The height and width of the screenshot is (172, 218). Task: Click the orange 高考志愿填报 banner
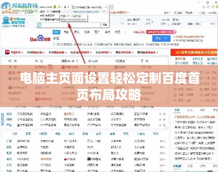pyautogui.click(x=194, y=52)
